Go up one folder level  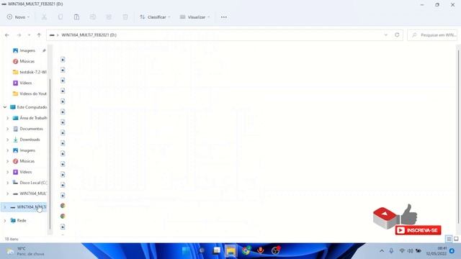[x=39, y=35]
